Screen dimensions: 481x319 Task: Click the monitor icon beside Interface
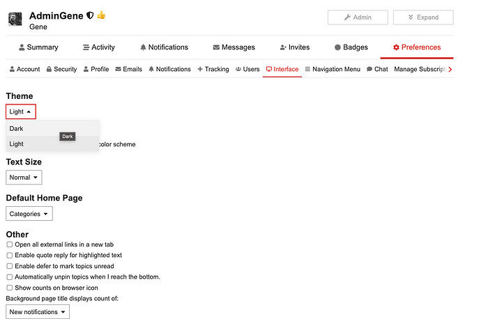269,69
